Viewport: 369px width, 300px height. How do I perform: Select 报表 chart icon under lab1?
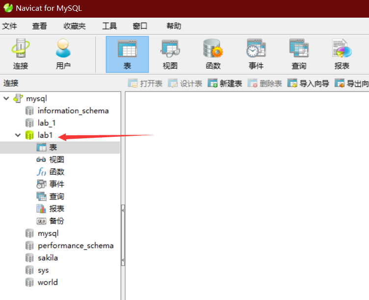point(41,208)
